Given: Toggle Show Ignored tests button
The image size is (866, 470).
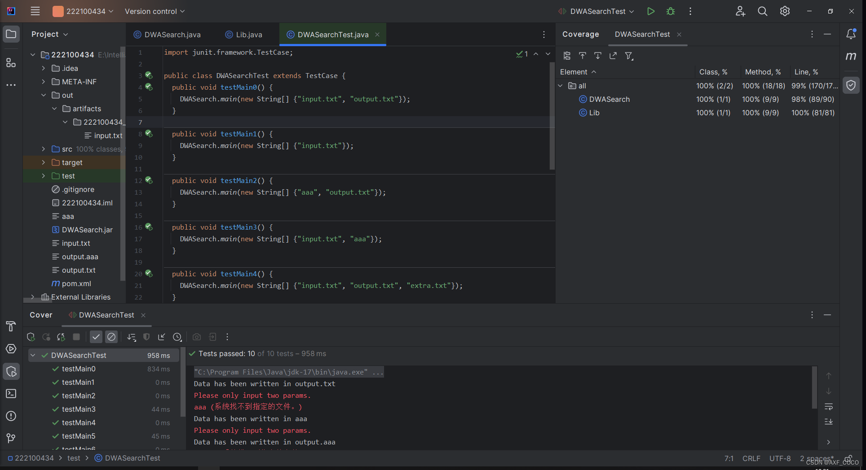Looking at the screenshot, I should pos(111,337).
